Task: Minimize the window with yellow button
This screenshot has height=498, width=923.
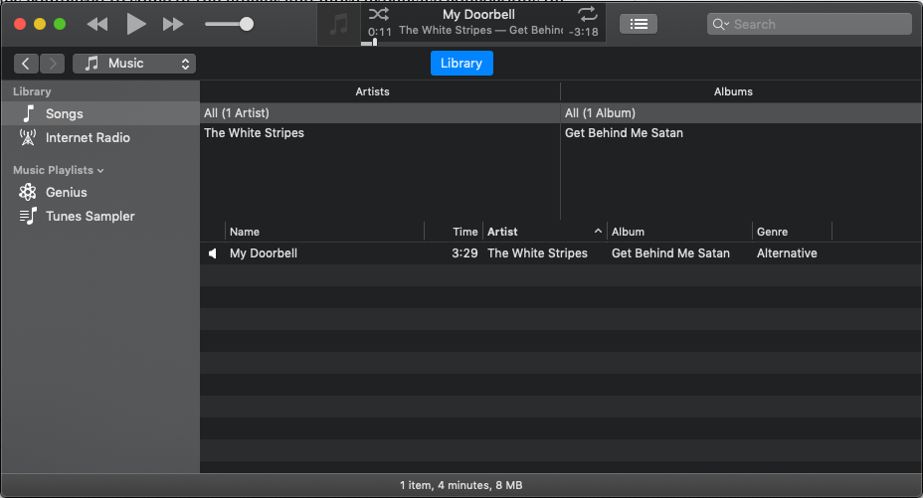Action: 40,24
